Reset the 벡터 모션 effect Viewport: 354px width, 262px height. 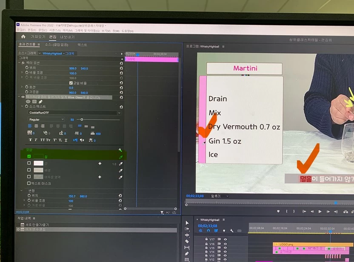121,63
